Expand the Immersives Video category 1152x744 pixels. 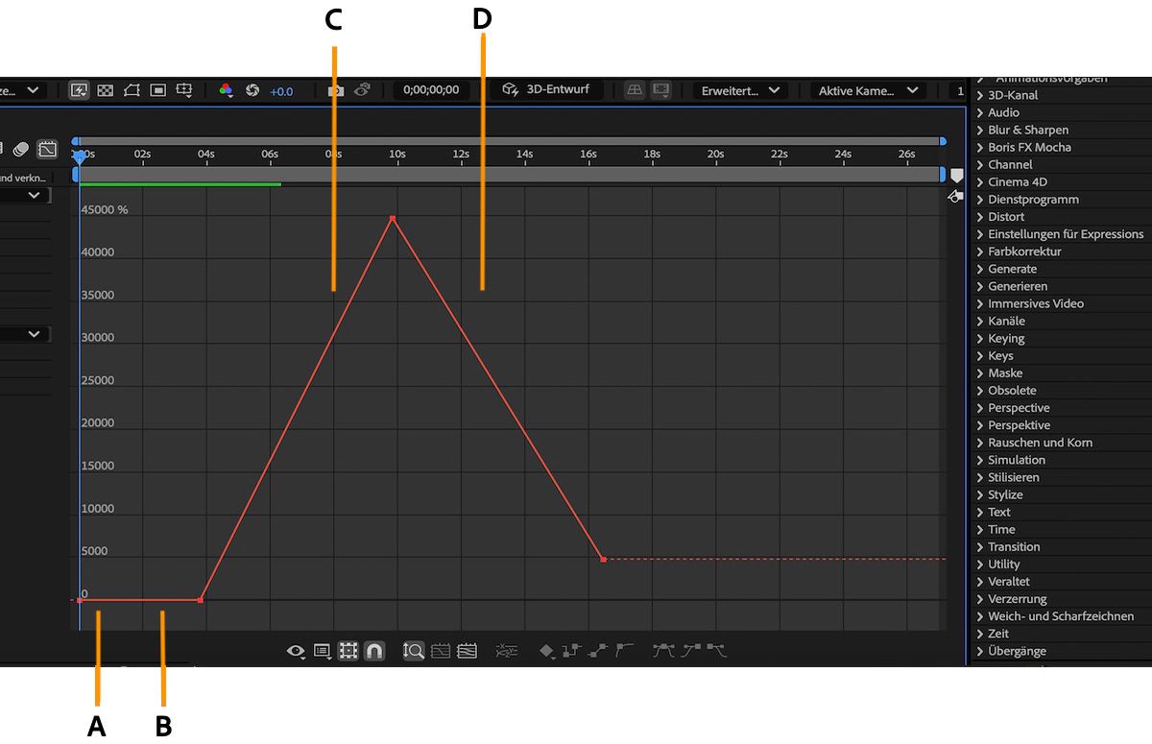click(x=981, y=303)
